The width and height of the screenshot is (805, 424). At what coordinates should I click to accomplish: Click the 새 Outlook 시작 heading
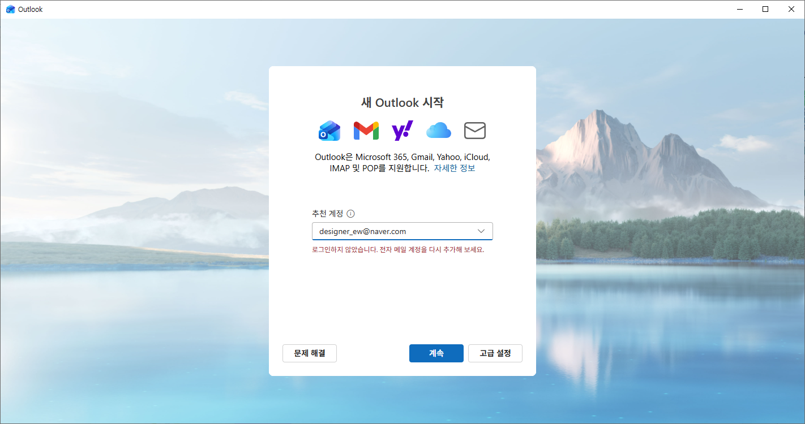pyautogui.click(x=402, y=102)
